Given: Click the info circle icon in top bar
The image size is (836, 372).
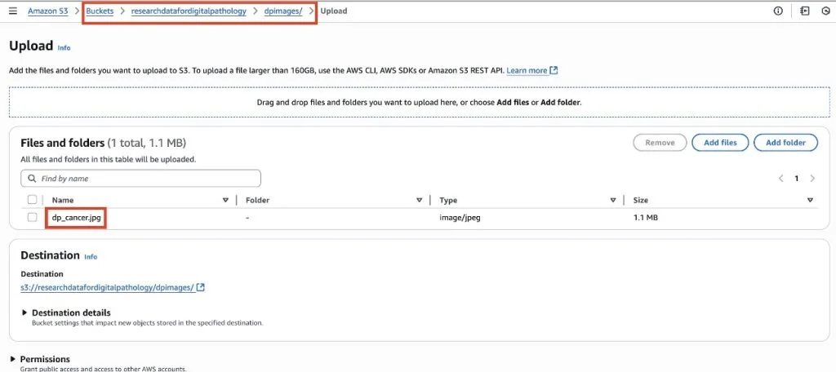Looking at the screenshot, I should pos(778,11).
